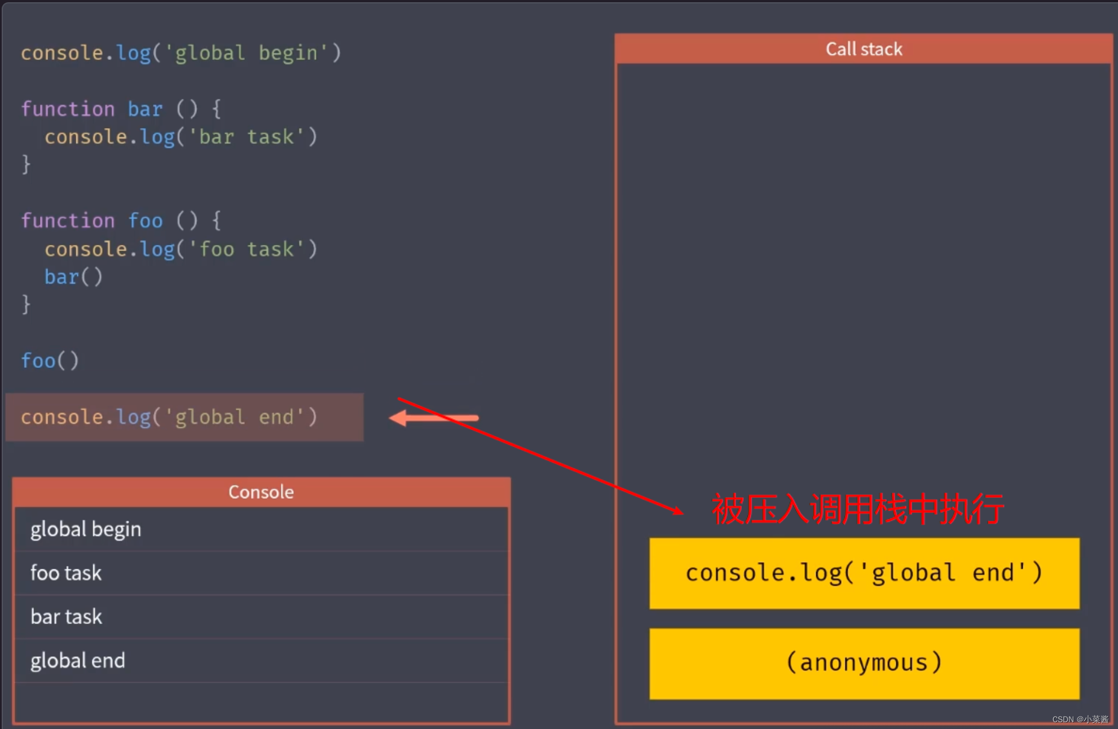The image size is (1118, 729).
Task: Select the yellow console.log('global end') stack frame
Action: pos(864,573)
